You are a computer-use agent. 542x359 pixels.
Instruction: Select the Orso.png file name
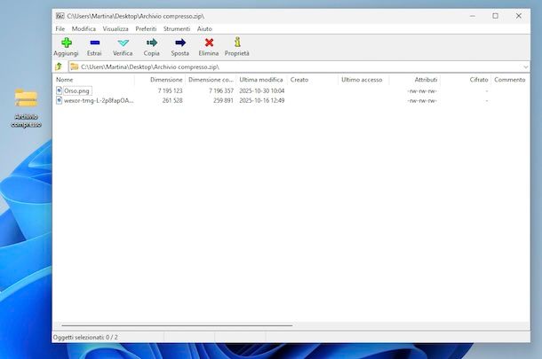[76, 90]
